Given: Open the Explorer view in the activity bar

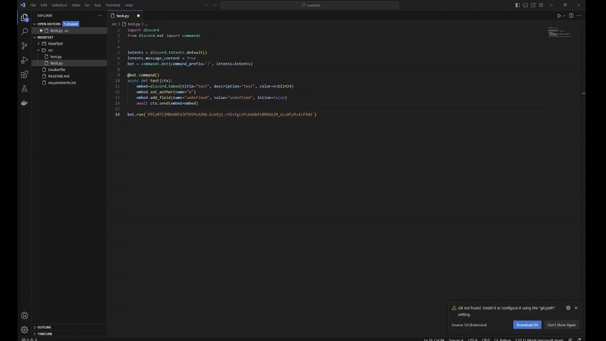Looking at the screenshot, I should (25, 18).
